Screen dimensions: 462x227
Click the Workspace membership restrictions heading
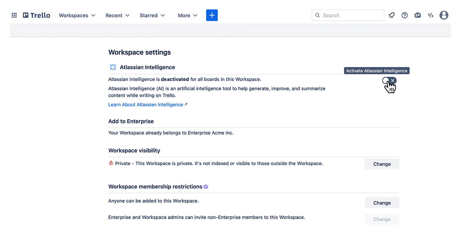[155, 186]
